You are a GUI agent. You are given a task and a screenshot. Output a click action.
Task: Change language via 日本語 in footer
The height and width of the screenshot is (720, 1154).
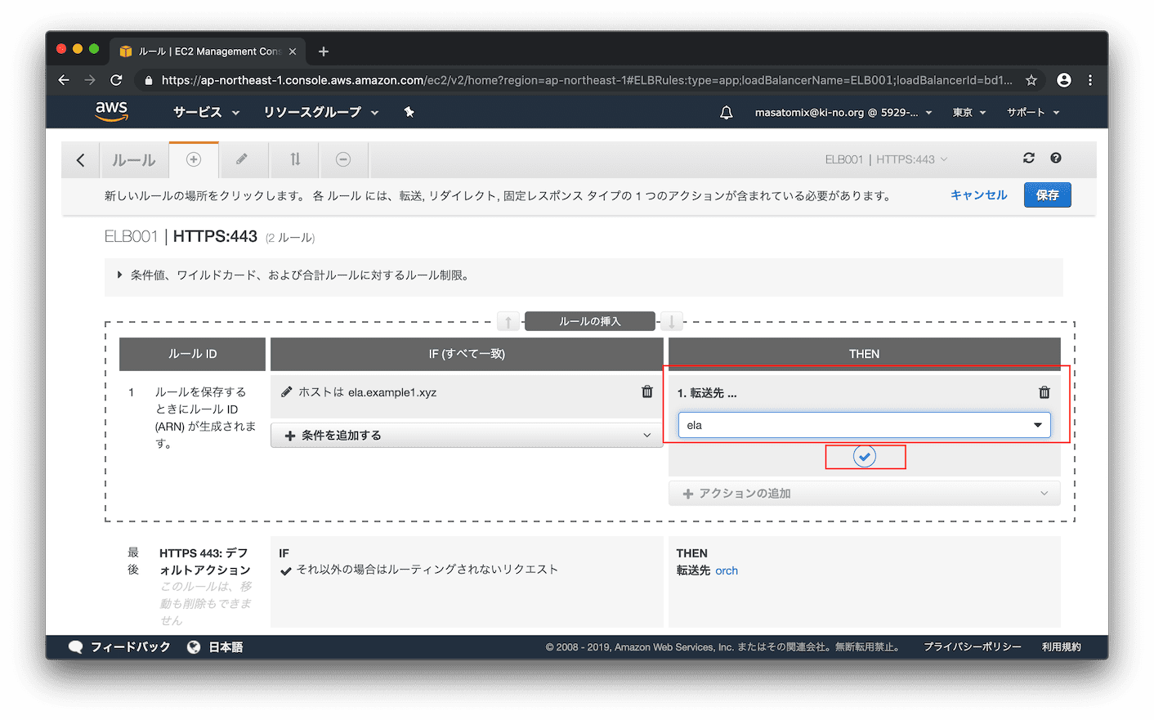coord(216,647)
